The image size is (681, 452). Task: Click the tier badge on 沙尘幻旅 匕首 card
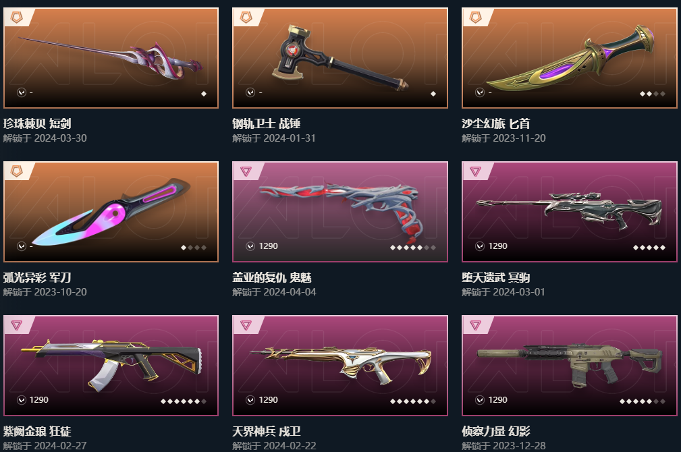pos(476,18)
